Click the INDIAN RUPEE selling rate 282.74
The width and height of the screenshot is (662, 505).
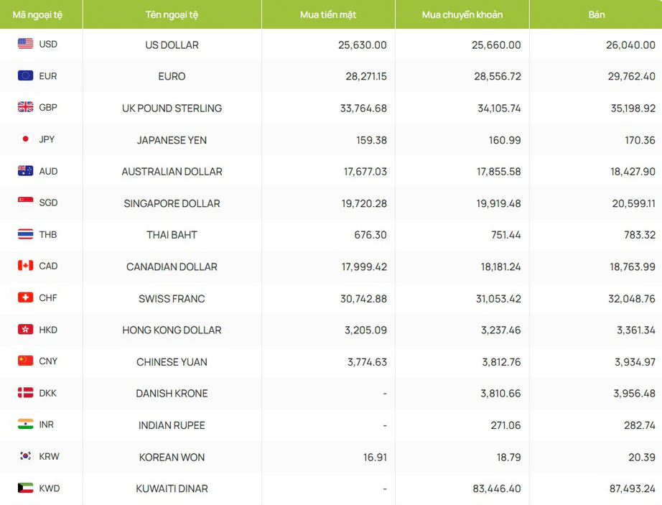[x=640, y=425]
